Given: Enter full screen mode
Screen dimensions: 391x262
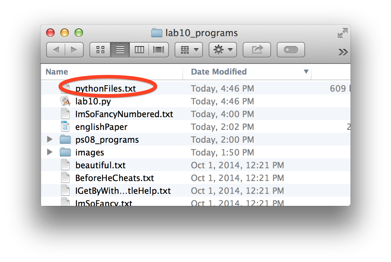Looking at the screenshot, I should [x=342, y=33].
